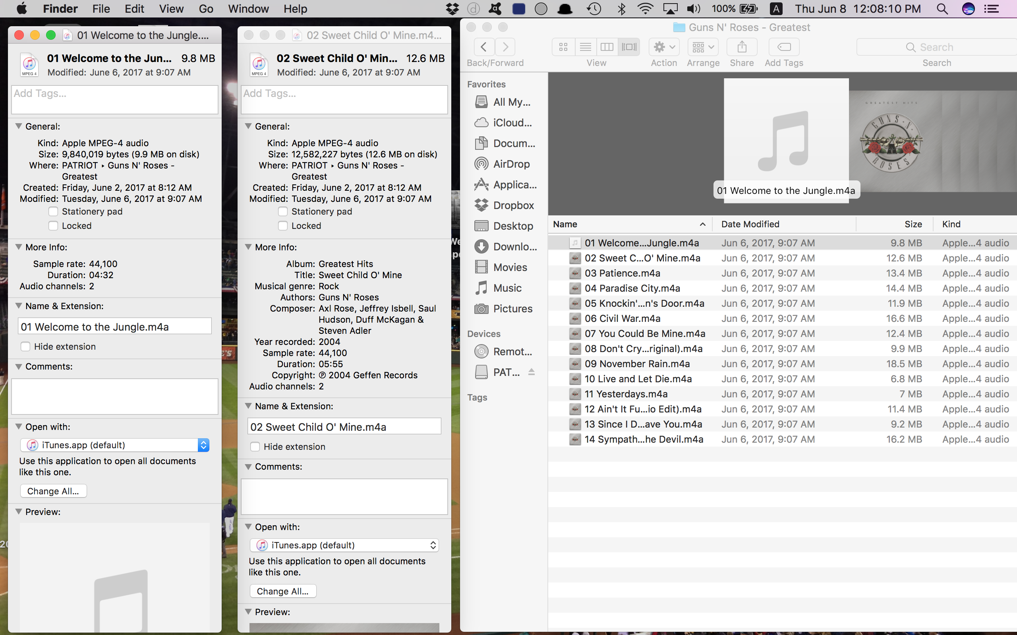1017x635 pixels.
Task: Open Notification Center icon
Action: pyautogui.click(x=992, y=9)
